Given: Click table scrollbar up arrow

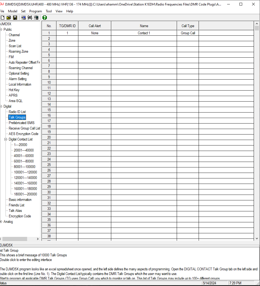Looking at the screenshot, I should 257,24.
